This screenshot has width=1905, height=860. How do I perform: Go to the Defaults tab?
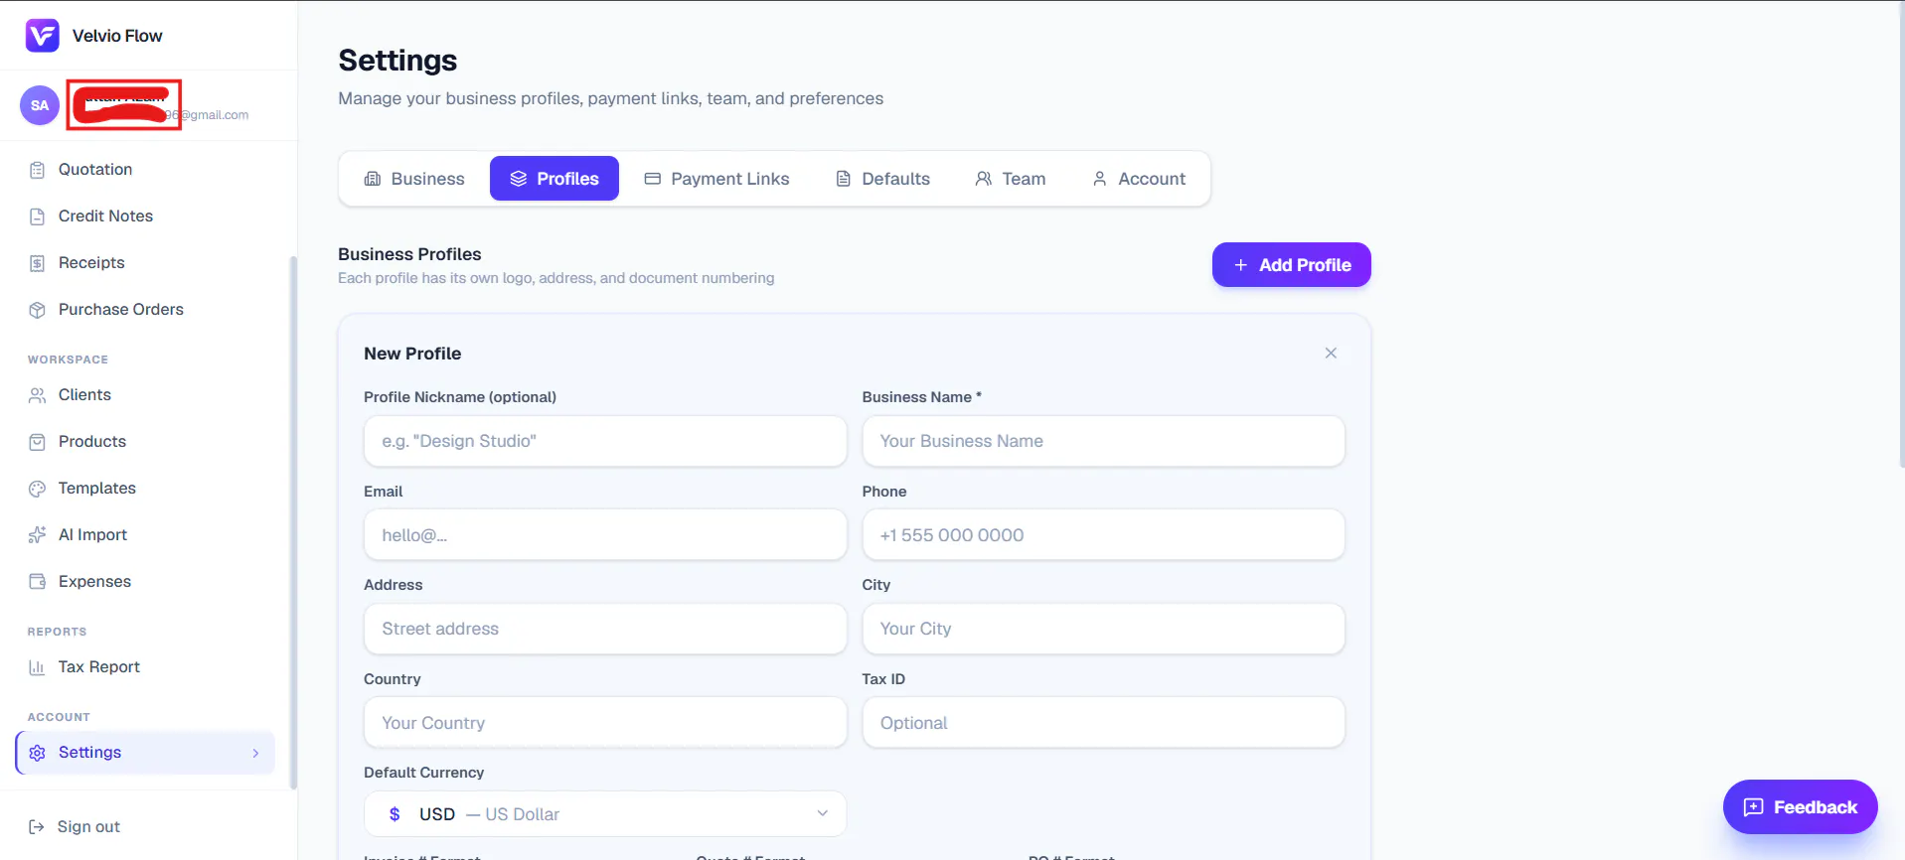(882, 179)
